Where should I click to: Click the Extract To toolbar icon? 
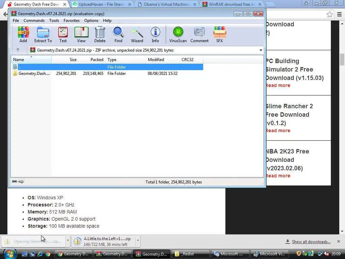tap(43, 34)
